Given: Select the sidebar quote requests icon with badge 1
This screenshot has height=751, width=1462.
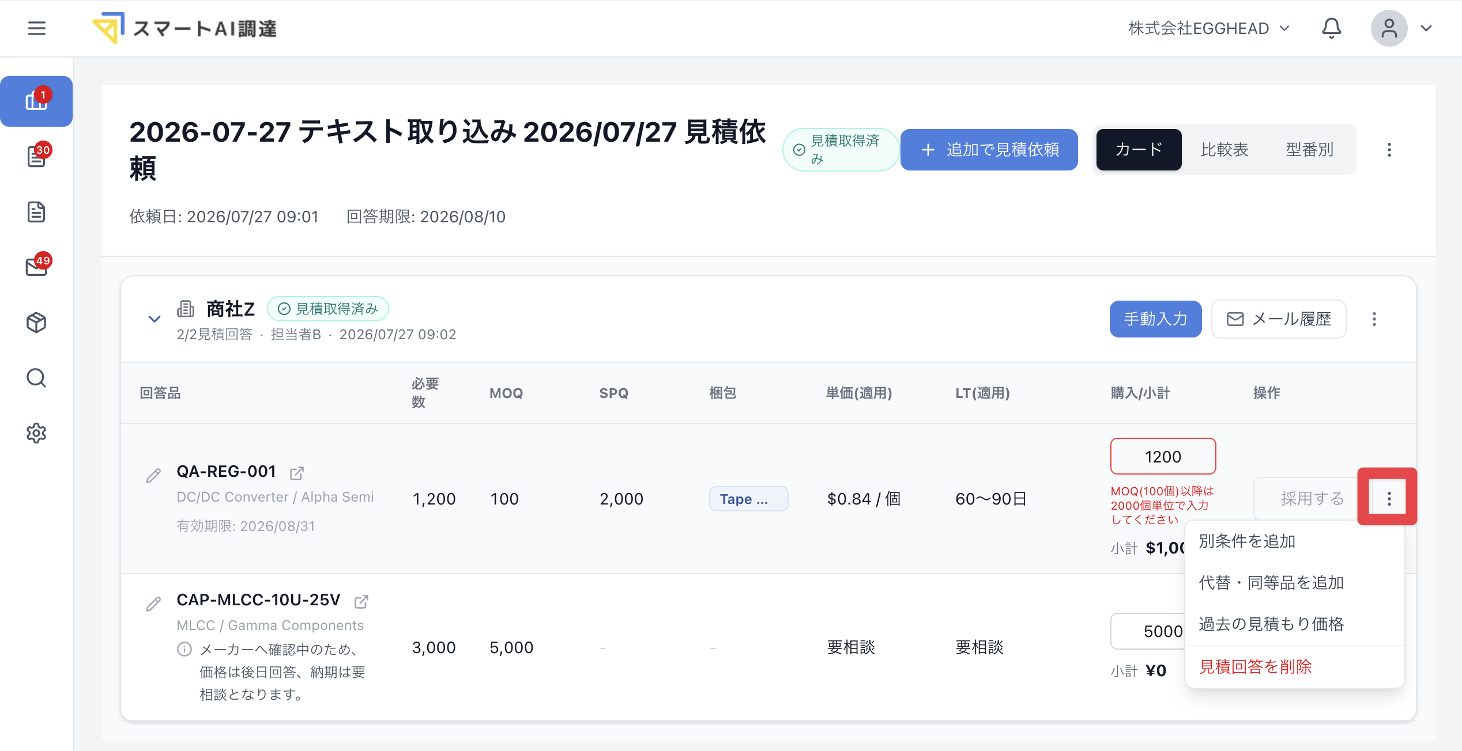Looking at the screenshot, I should tap(36, 101).
